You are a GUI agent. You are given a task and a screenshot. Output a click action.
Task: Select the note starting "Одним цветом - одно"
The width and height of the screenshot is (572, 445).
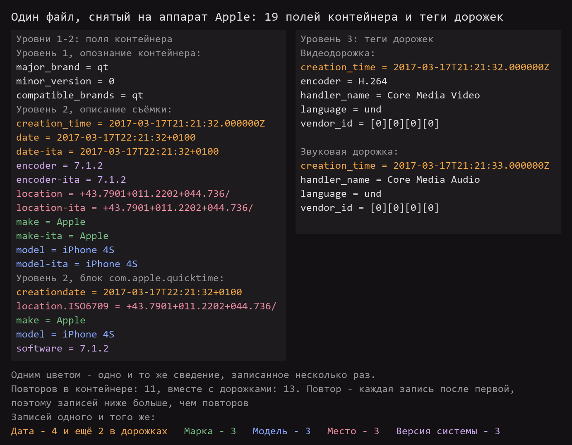click(193, 375)
